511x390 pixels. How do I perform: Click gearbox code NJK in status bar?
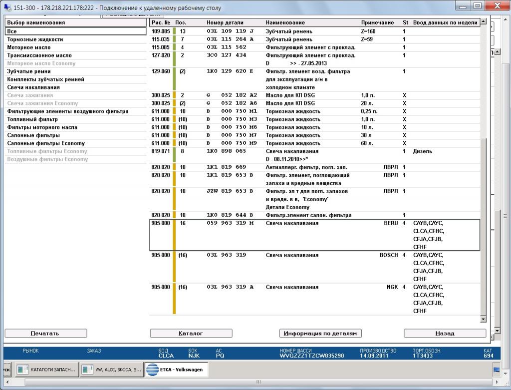point(194,356)
